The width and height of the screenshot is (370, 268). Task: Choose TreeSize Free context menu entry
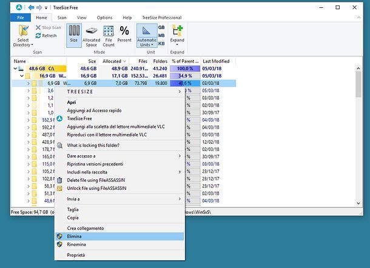119,118
